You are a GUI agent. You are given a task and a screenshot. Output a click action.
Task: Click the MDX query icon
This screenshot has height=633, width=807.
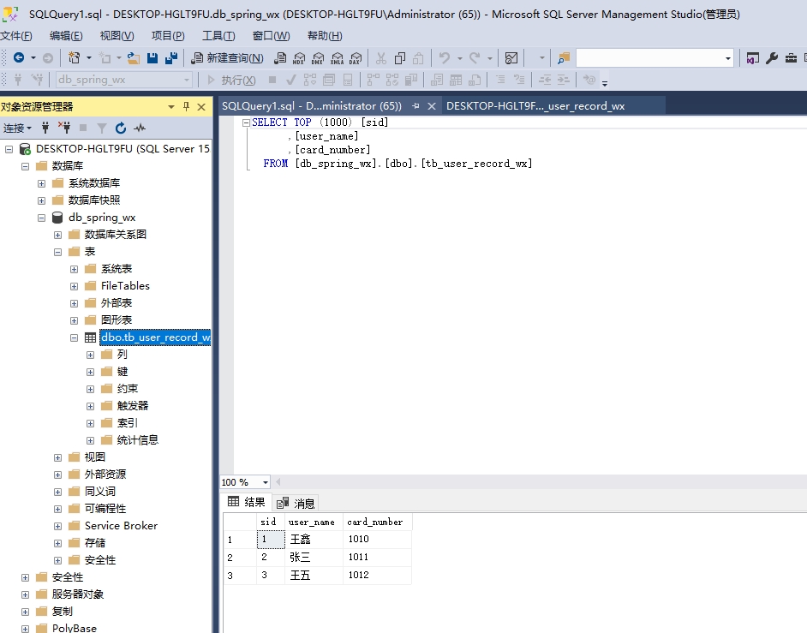tap(299, 58)
